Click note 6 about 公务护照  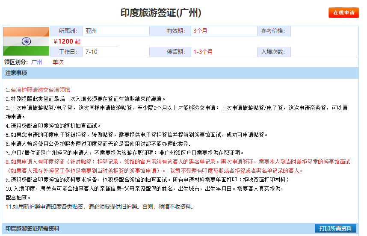pyautogui.click(x=98, y=144)
